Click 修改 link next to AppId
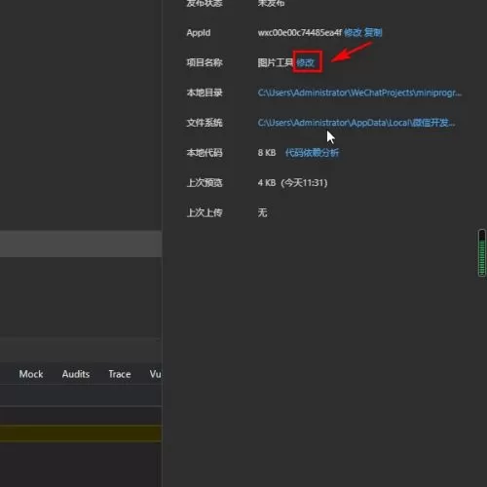The image size is (487, 487). tap(353, 32)
